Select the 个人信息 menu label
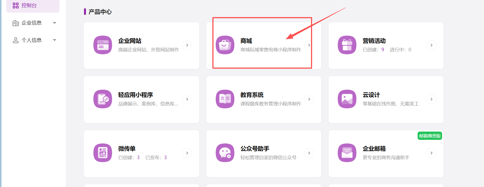Screen dimensions: 484x187 click(x=32, y=40)
